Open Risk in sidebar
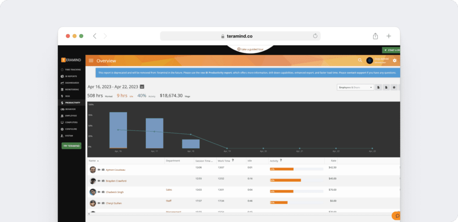This screenshot has width=458, height=222. click(65, 96)
